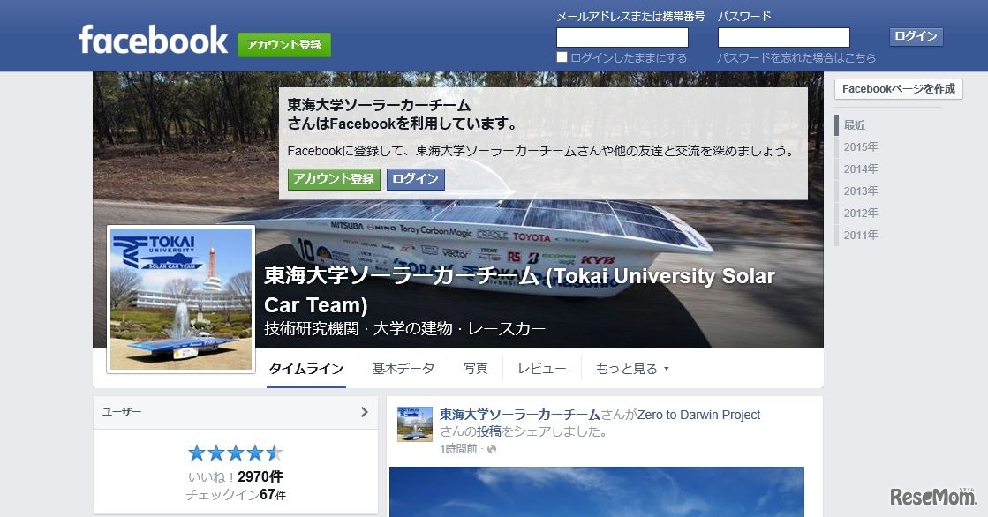Open the レビュー tab
This screenshot has width=988, height=517.
point(541,368)
